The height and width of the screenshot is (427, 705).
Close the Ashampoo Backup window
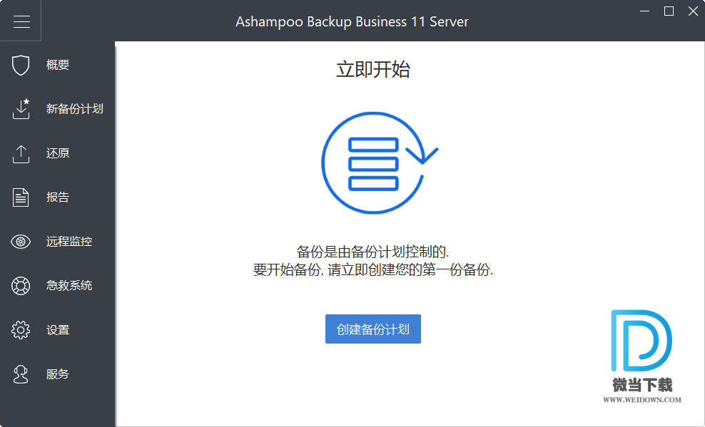click(693, 11)
